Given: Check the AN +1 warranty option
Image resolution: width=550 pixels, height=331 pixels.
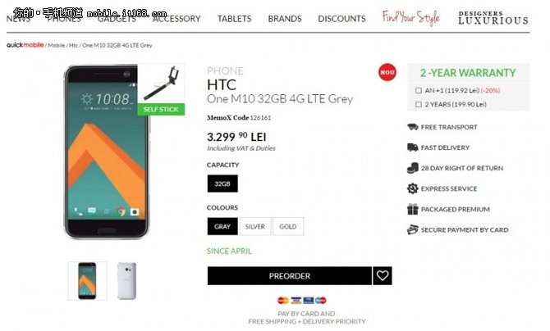Looking at the screenshot, I should 419,90.
